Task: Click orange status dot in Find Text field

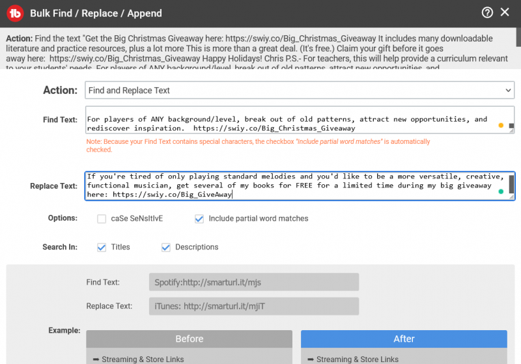Action: click(501, 125)
